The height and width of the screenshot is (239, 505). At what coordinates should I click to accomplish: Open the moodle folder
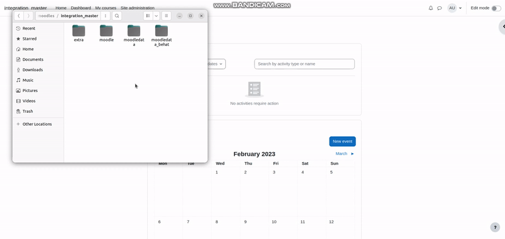coord(106,33)
